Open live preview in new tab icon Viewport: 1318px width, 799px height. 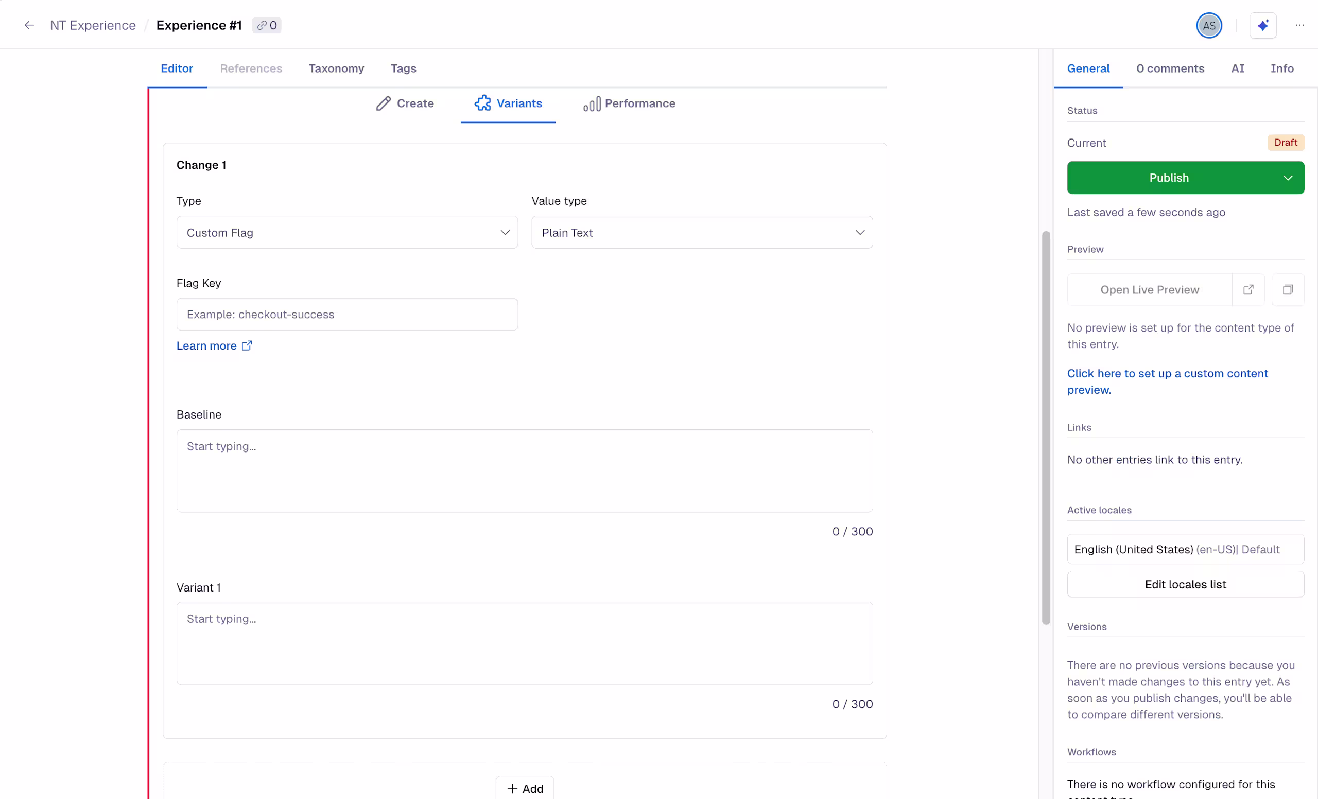click(1248, 289)
